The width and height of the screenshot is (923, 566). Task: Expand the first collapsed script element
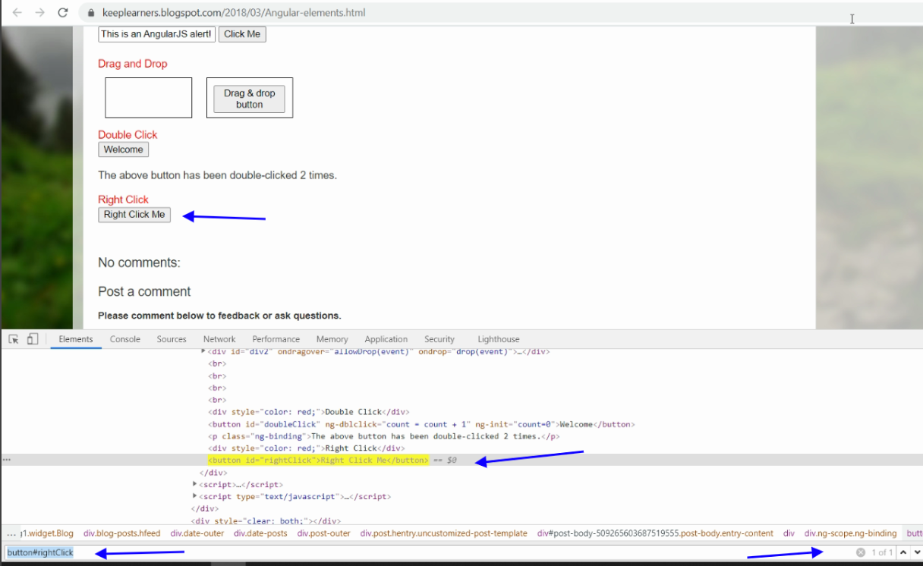click(x=197, y=484)
